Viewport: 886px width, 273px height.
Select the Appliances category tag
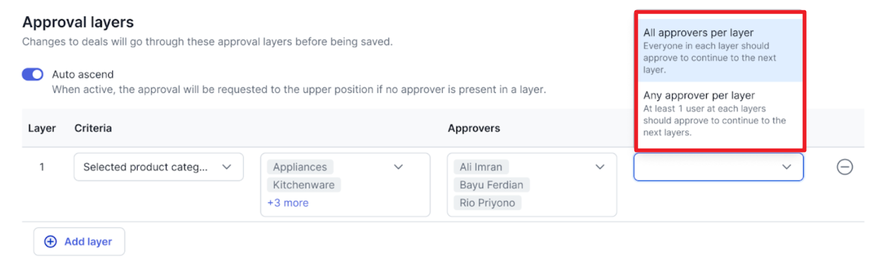(300, 167)
